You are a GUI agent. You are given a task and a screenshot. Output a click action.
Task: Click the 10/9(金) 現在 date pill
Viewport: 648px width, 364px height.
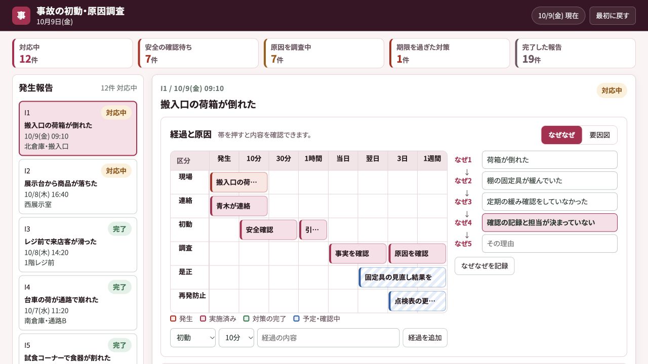click(558, 16)
